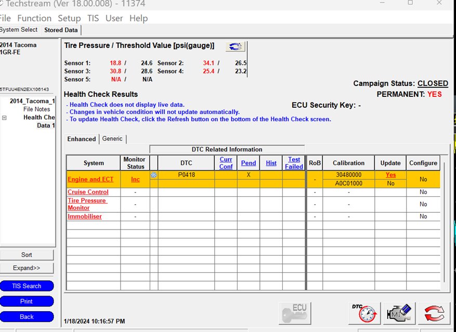Click the Sensor 3 pressure value 30.8
Screen dimensions: 456x332
115,71
